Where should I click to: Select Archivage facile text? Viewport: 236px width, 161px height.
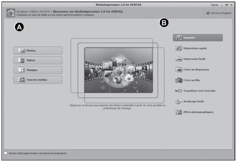point(194,101)
